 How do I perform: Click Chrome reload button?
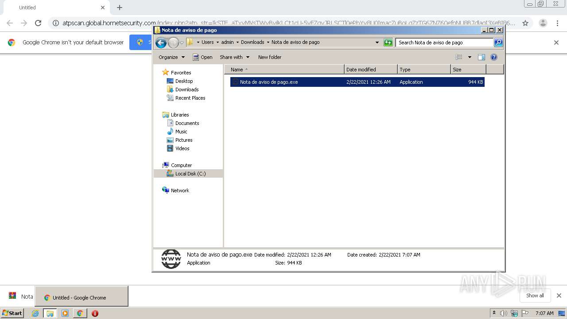(38, 23)
